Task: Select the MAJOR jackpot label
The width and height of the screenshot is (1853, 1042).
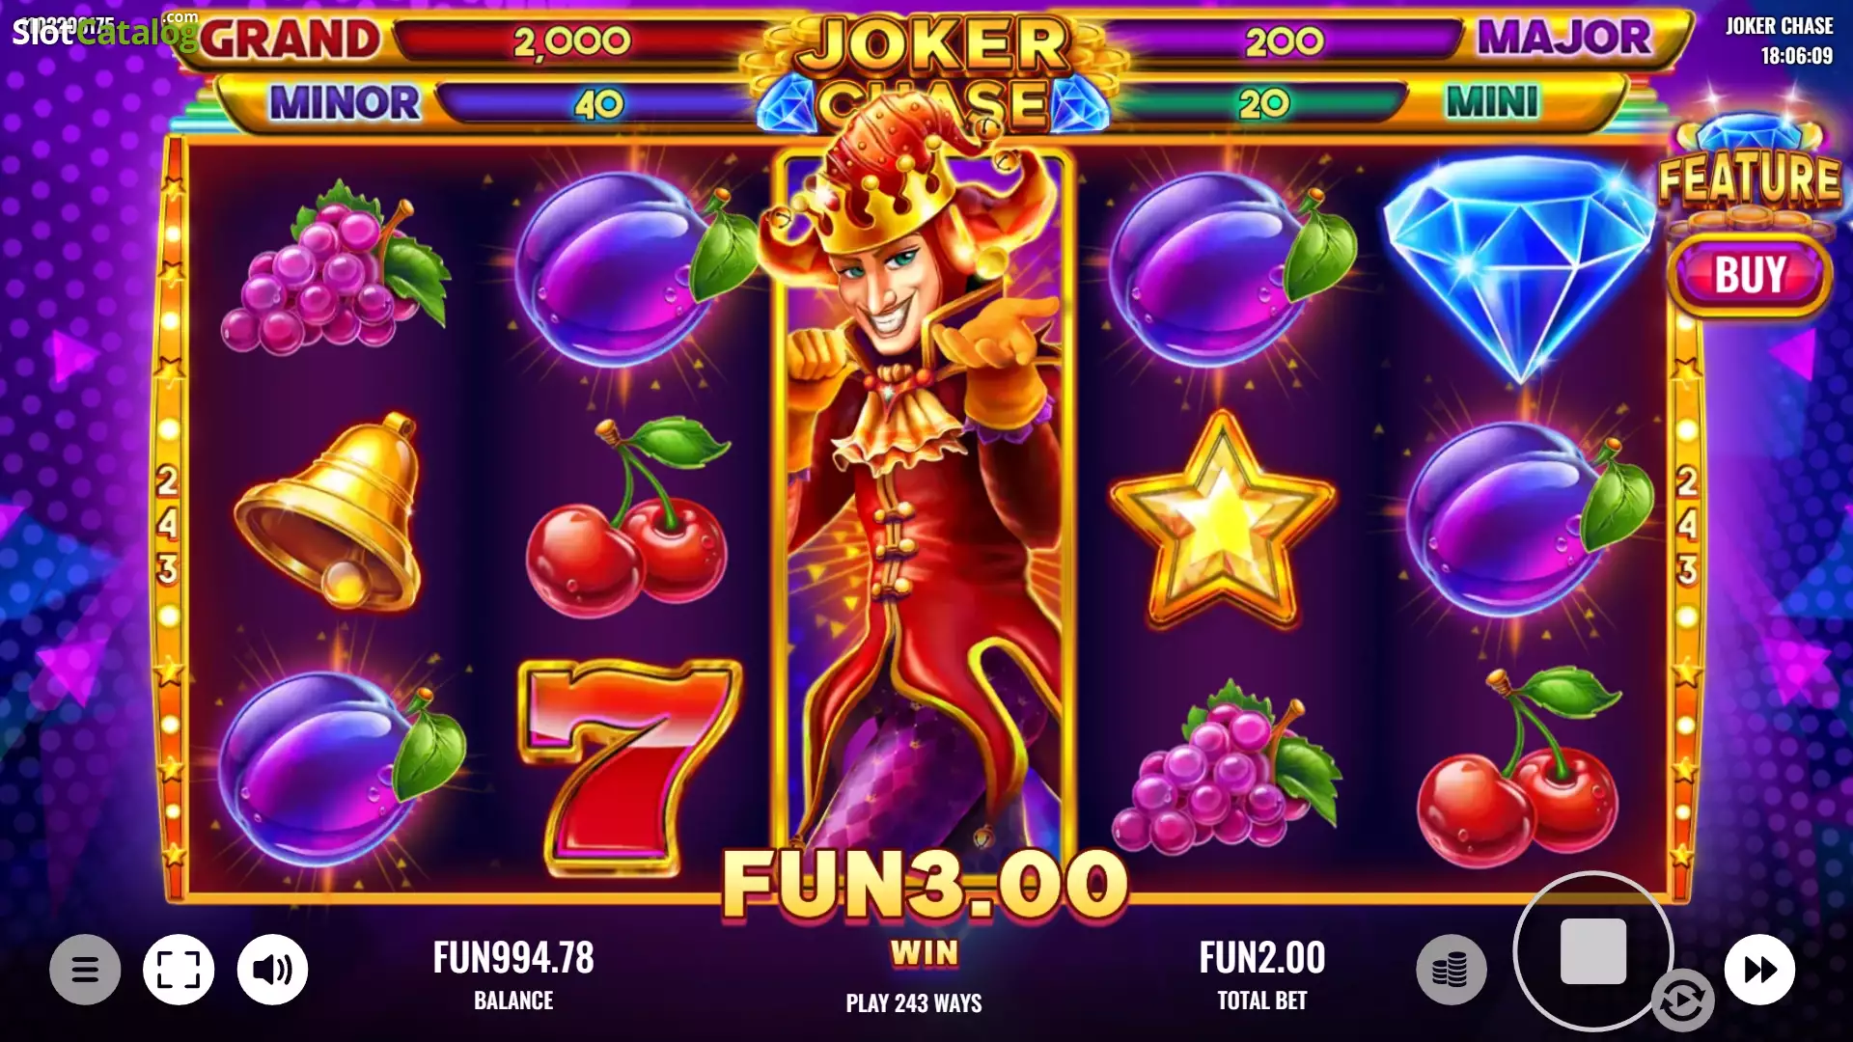Action: [x=1564, y=39]
